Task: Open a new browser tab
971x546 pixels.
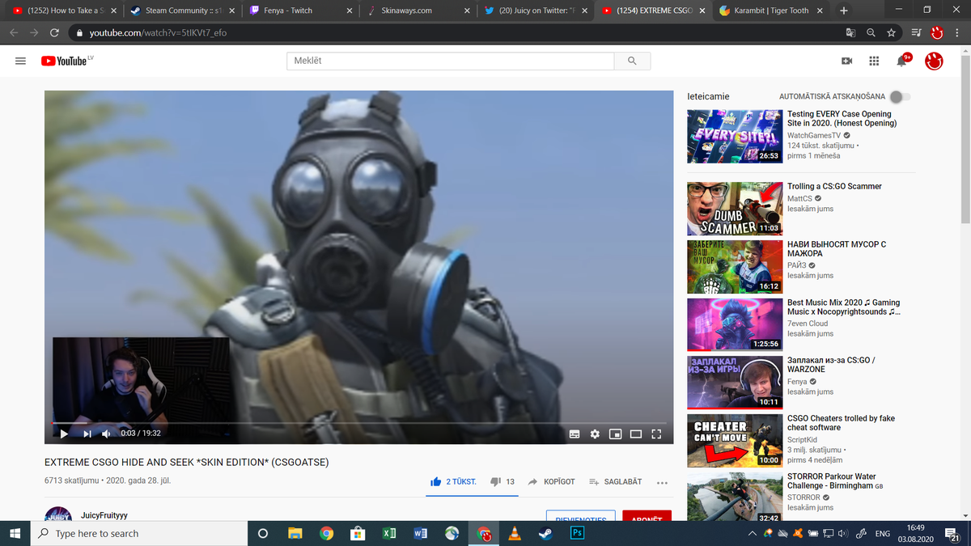Action: tap(844, 11)
